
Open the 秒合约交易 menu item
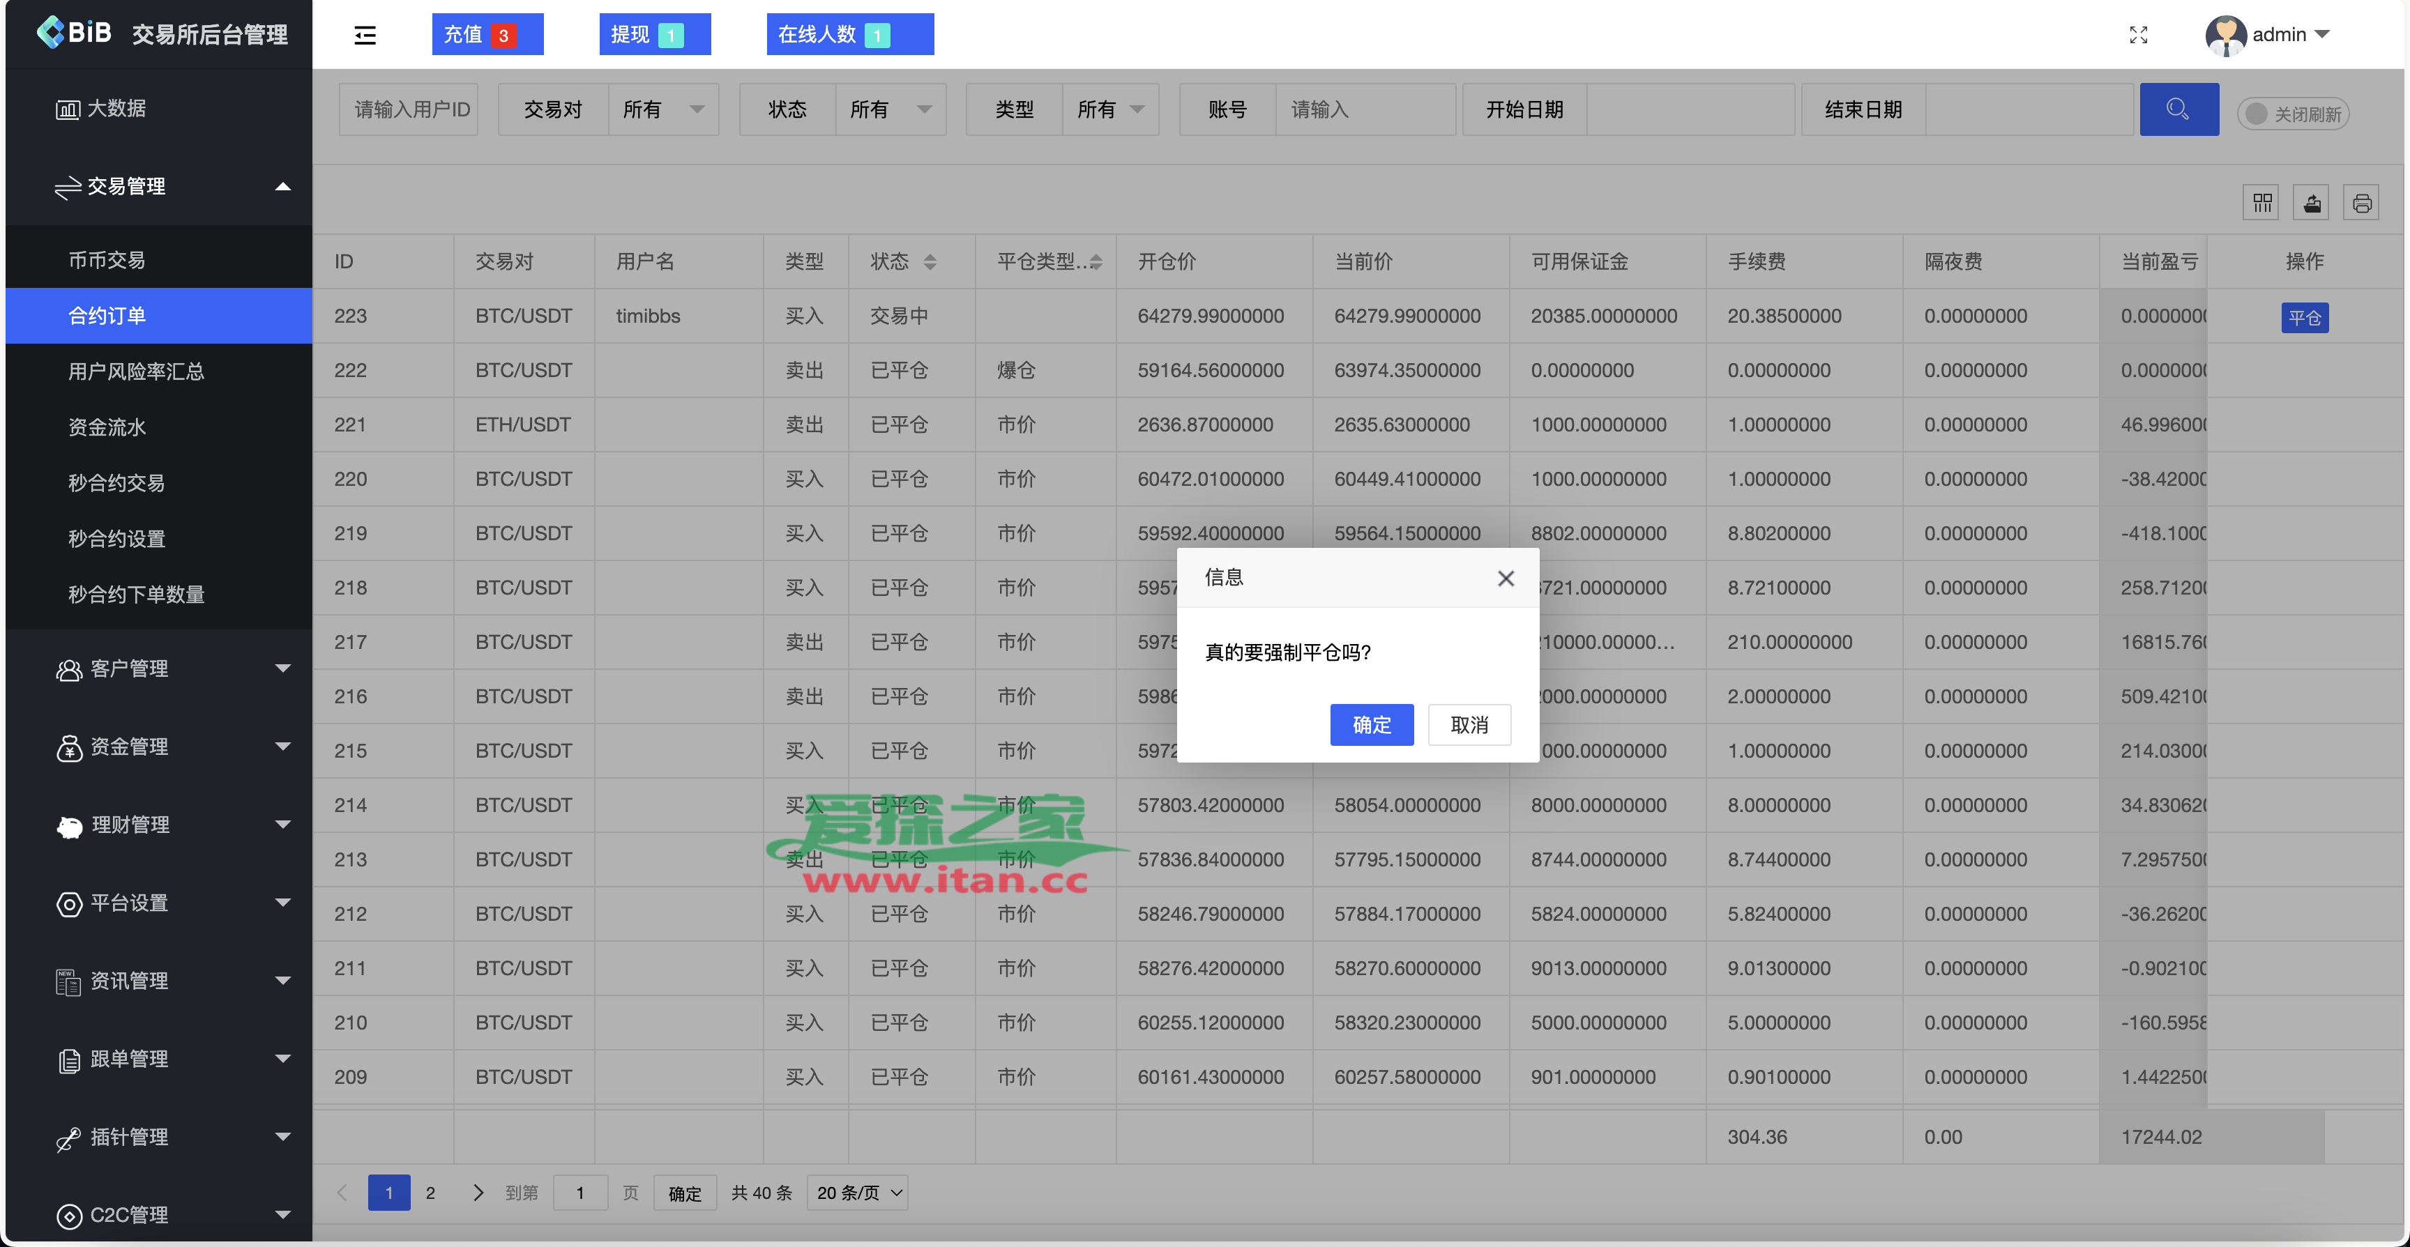116,483
